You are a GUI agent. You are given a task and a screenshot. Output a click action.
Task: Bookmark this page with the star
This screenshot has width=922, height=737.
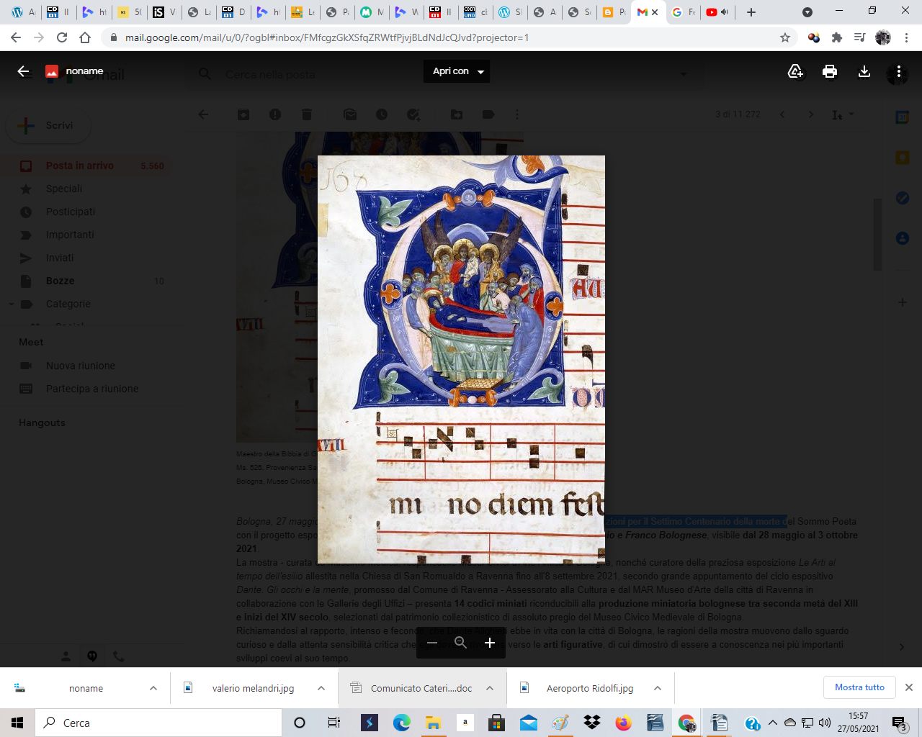click(x=785, y=37)
